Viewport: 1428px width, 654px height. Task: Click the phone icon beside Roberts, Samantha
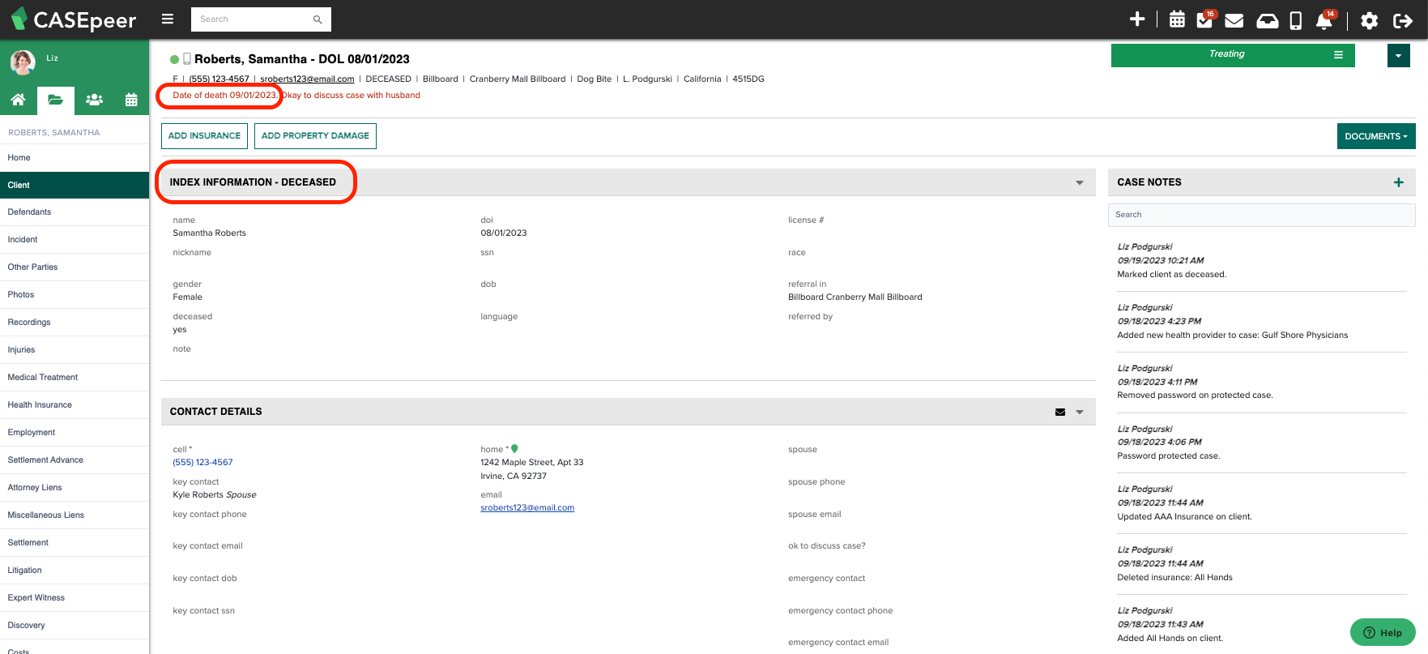click(187, 59)
